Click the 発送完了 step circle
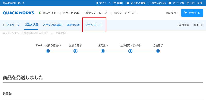Screen dimensions: 206x102 (x=158, y=51)
